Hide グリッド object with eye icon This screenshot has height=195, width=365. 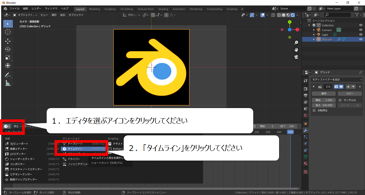point(361,40)
